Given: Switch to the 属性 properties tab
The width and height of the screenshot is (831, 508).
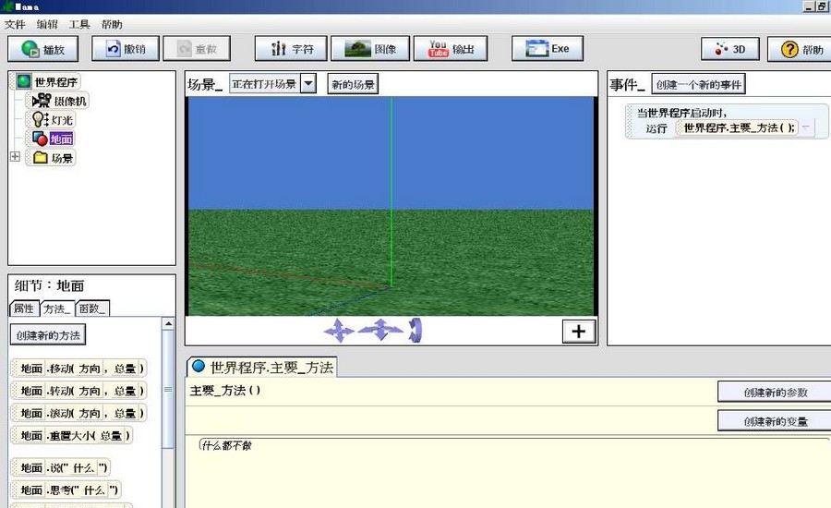Looking at the screenshot, I should (24, 308).
